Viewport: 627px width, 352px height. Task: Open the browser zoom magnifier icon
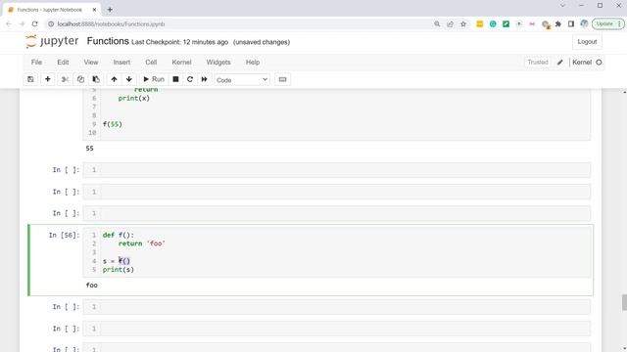click(x=437, y=23)
